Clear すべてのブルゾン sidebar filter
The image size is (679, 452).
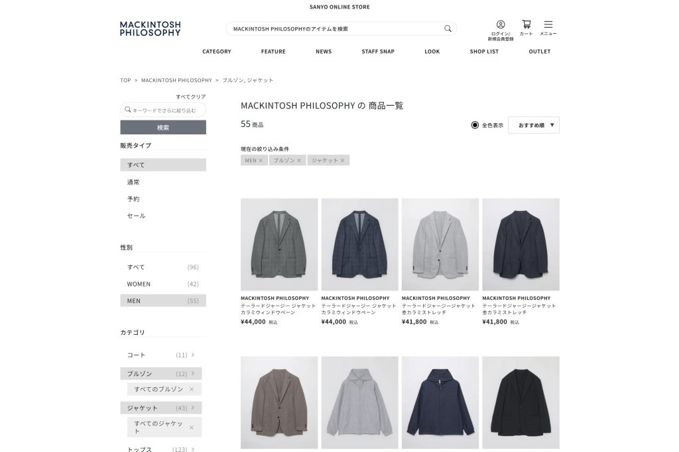pos(192,389)
